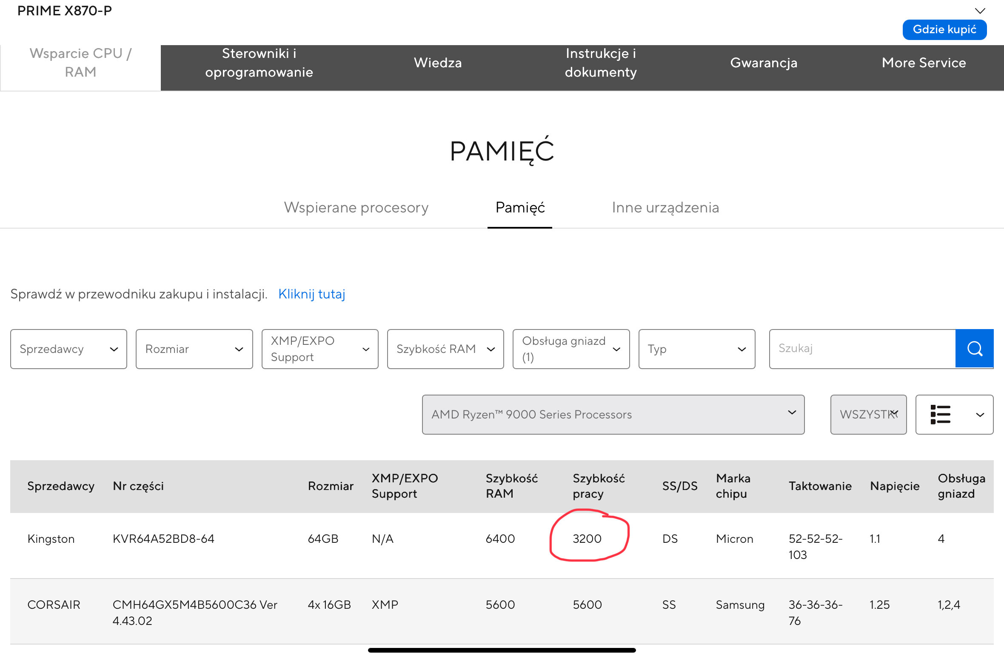Expand the Obsługa gniazd (1) filter
The image size is (1004, 659).
(x=571, y=349)
